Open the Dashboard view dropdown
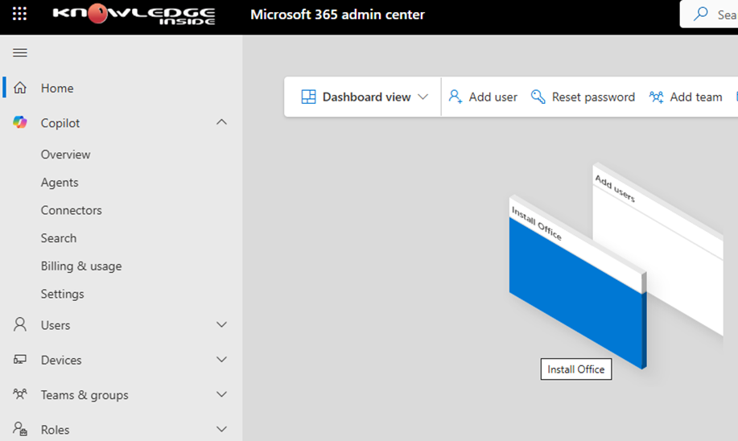The height and width of the screenshot is (441, 738). click(366, 97)
